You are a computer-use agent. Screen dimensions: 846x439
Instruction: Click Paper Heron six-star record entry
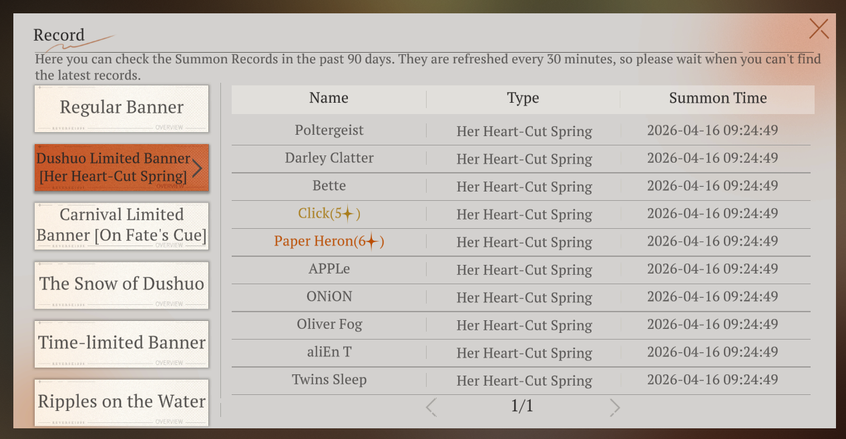(521, 242)
